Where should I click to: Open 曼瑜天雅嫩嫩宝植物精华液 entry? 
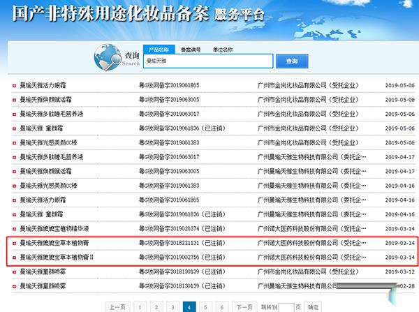tap(54, 229)
